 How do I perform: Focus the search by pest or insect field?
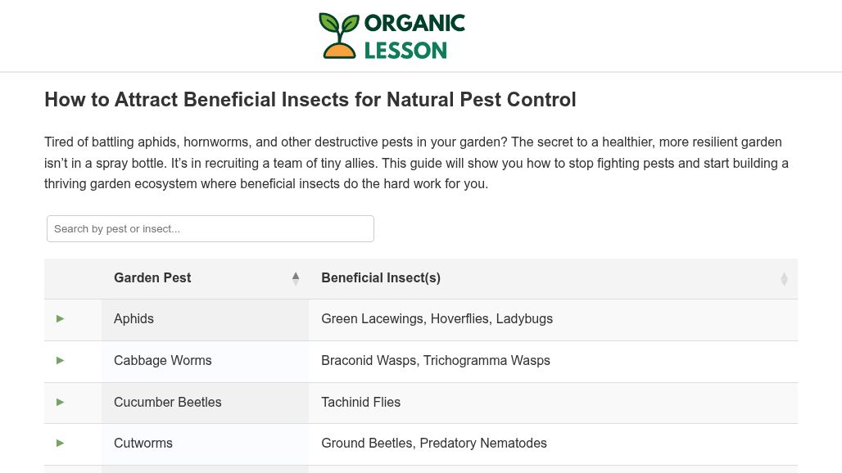point(210,229)
